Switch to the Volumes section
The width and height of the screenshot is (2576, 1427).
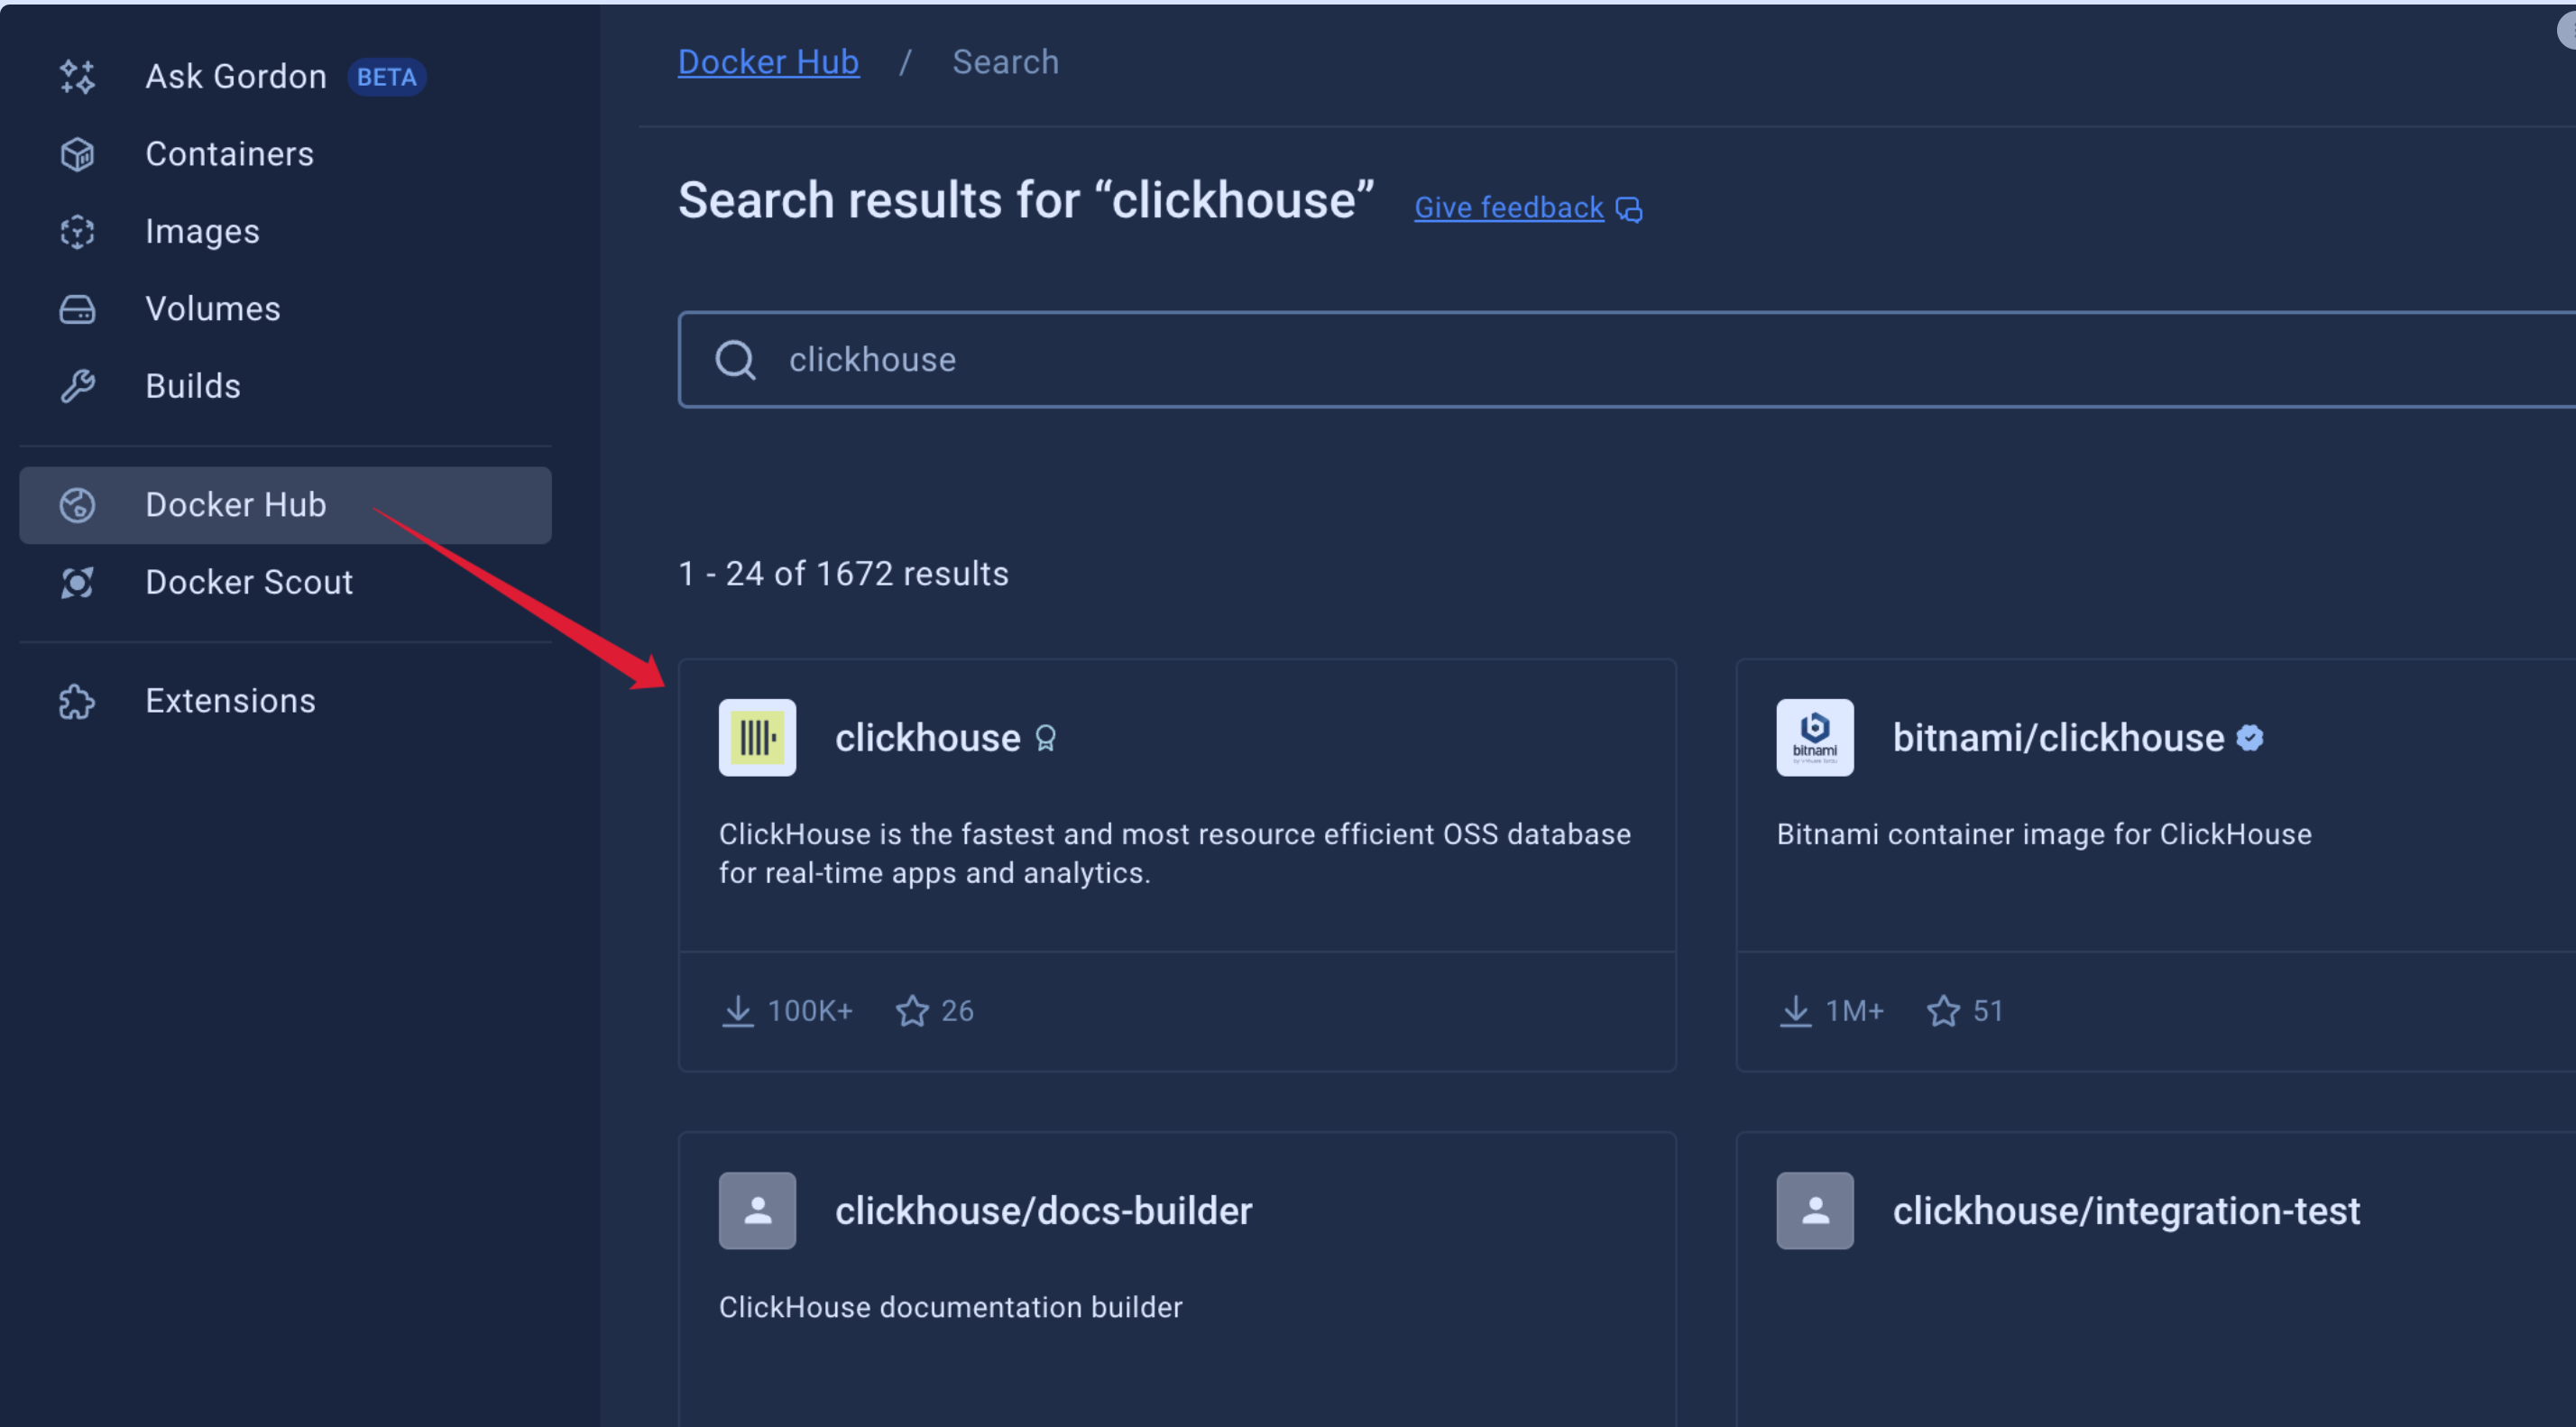212,309
